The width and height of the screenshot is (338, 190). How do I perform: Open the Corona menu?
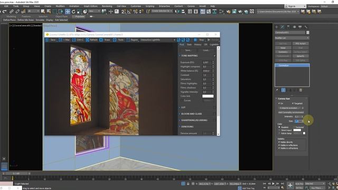(x=191, y=6)
